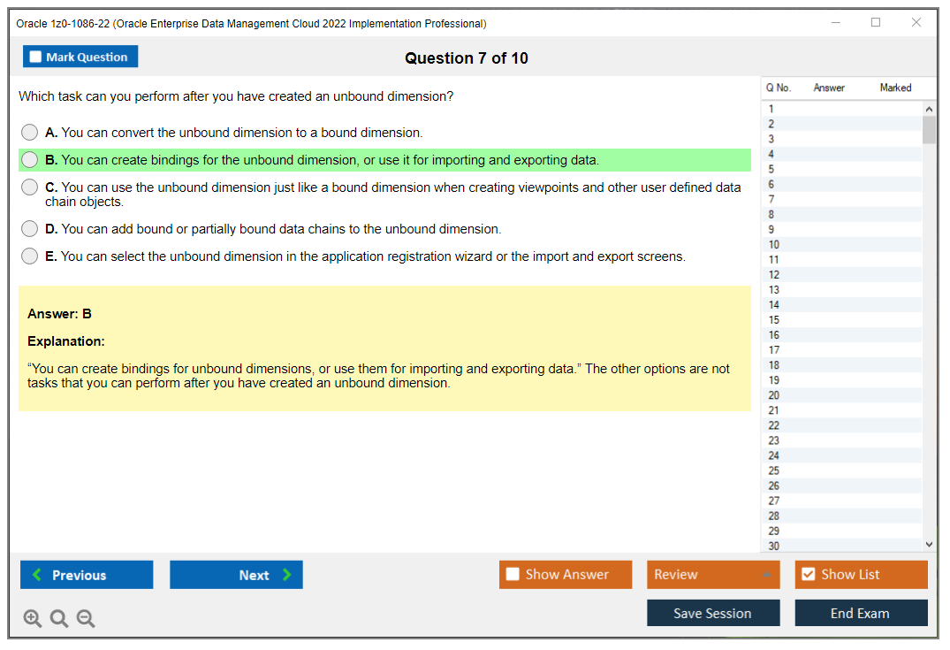Select answer option E radio button
The image size is (950, 650).
pyautogui.click(x=29, y=256)
